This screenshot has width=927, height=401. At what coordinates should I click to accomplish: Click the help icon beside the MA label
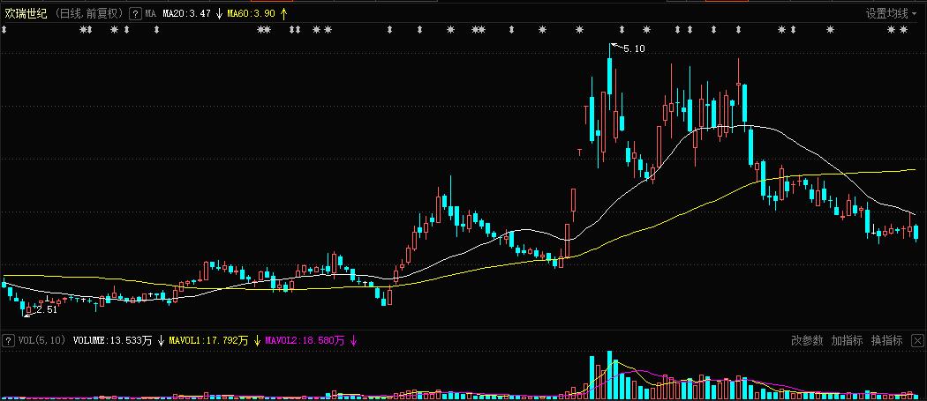134,14
